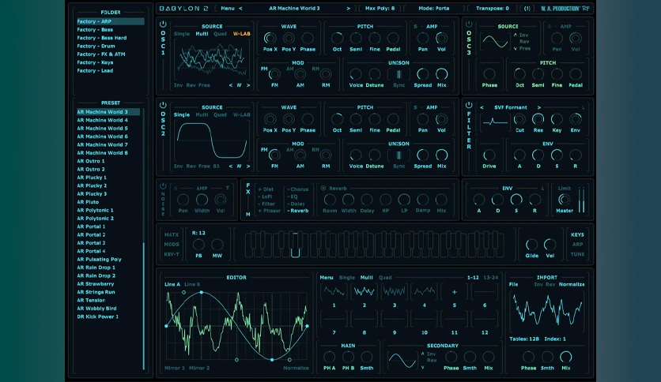Click OSC 1 unison Mix knob

click(x=441, y=74)
